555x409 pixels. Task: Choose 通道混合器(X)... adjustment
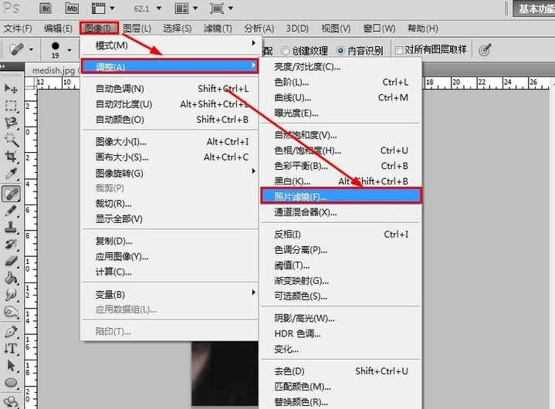341,212
